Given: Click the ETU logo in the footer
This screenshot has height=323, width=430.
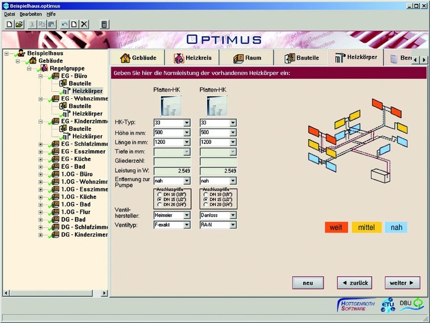Looking at the screenshot, I should (x=388, y=305).
